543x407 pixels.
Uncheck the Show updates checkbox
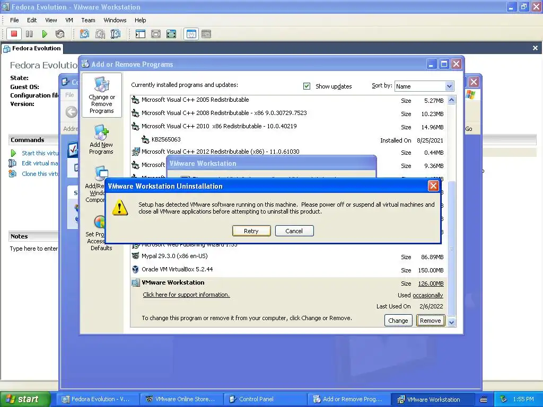point(306,86)
